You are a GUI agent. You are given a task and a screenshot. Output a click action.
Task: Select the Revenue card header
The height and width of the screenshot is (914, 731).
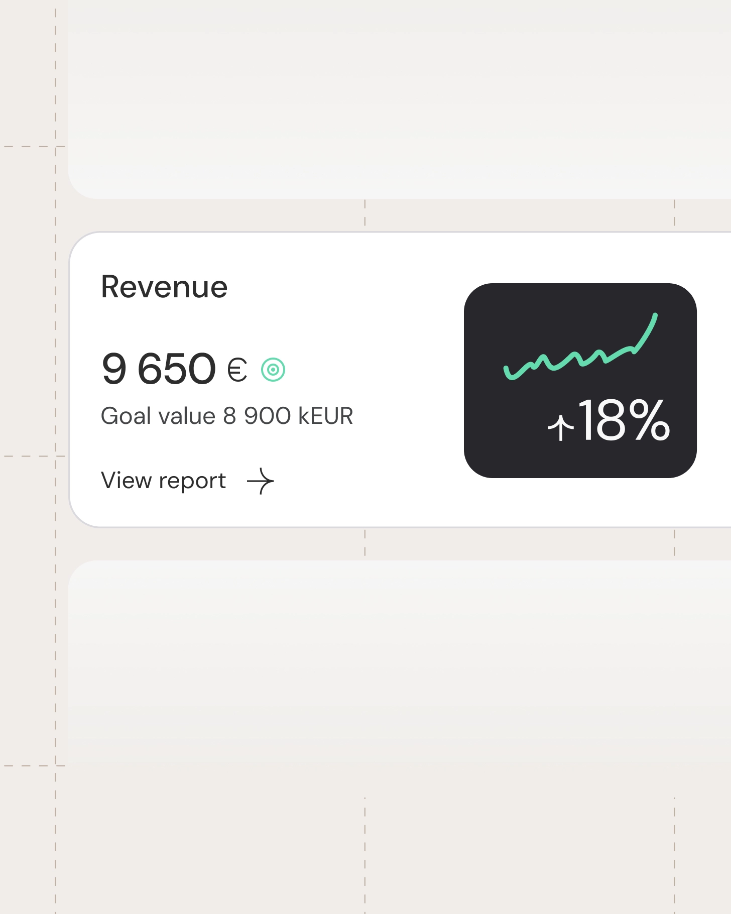(x=164, y=286)
